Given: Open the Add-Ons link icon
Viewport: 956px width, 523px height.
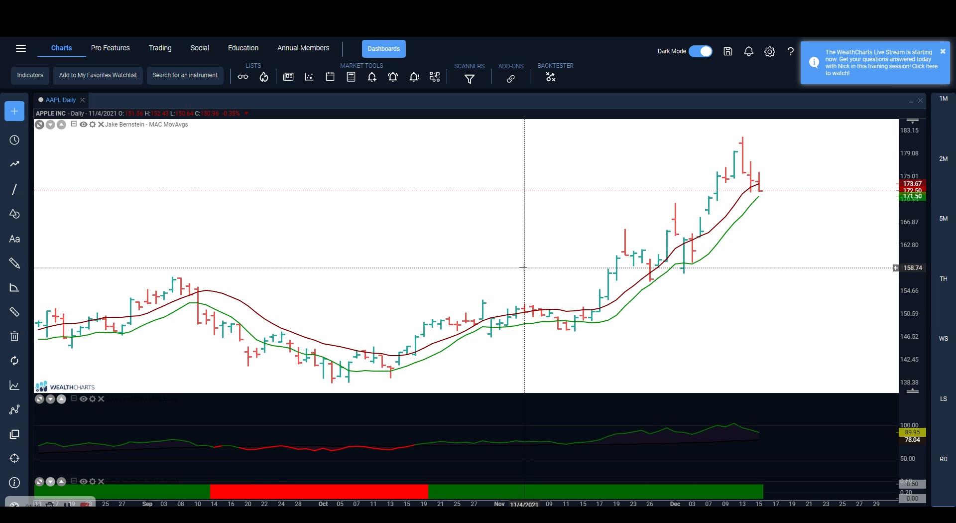Looking at the screenshot, I should tap(511, 79).
